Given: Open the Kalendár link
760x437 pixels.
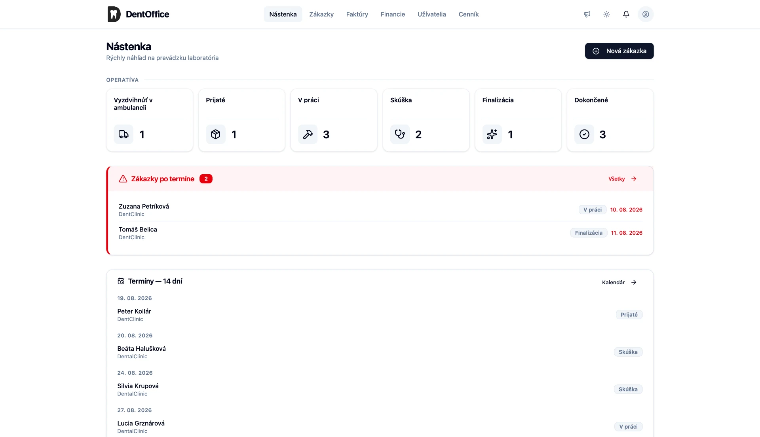Looking at the screenshot, I should pos(619,282).
